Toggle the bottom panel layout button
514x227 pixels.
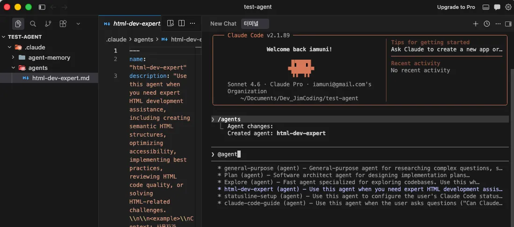click(x=486, y=7)
